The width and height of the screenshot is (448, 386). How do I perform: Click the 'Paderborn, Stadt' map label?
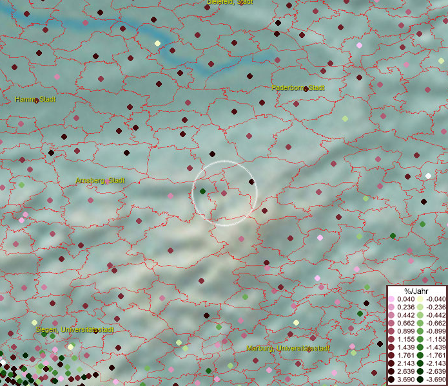pos(298,87)
